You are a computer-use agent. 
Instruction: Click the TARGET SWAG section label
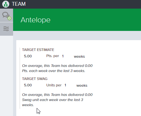(35, 79)
